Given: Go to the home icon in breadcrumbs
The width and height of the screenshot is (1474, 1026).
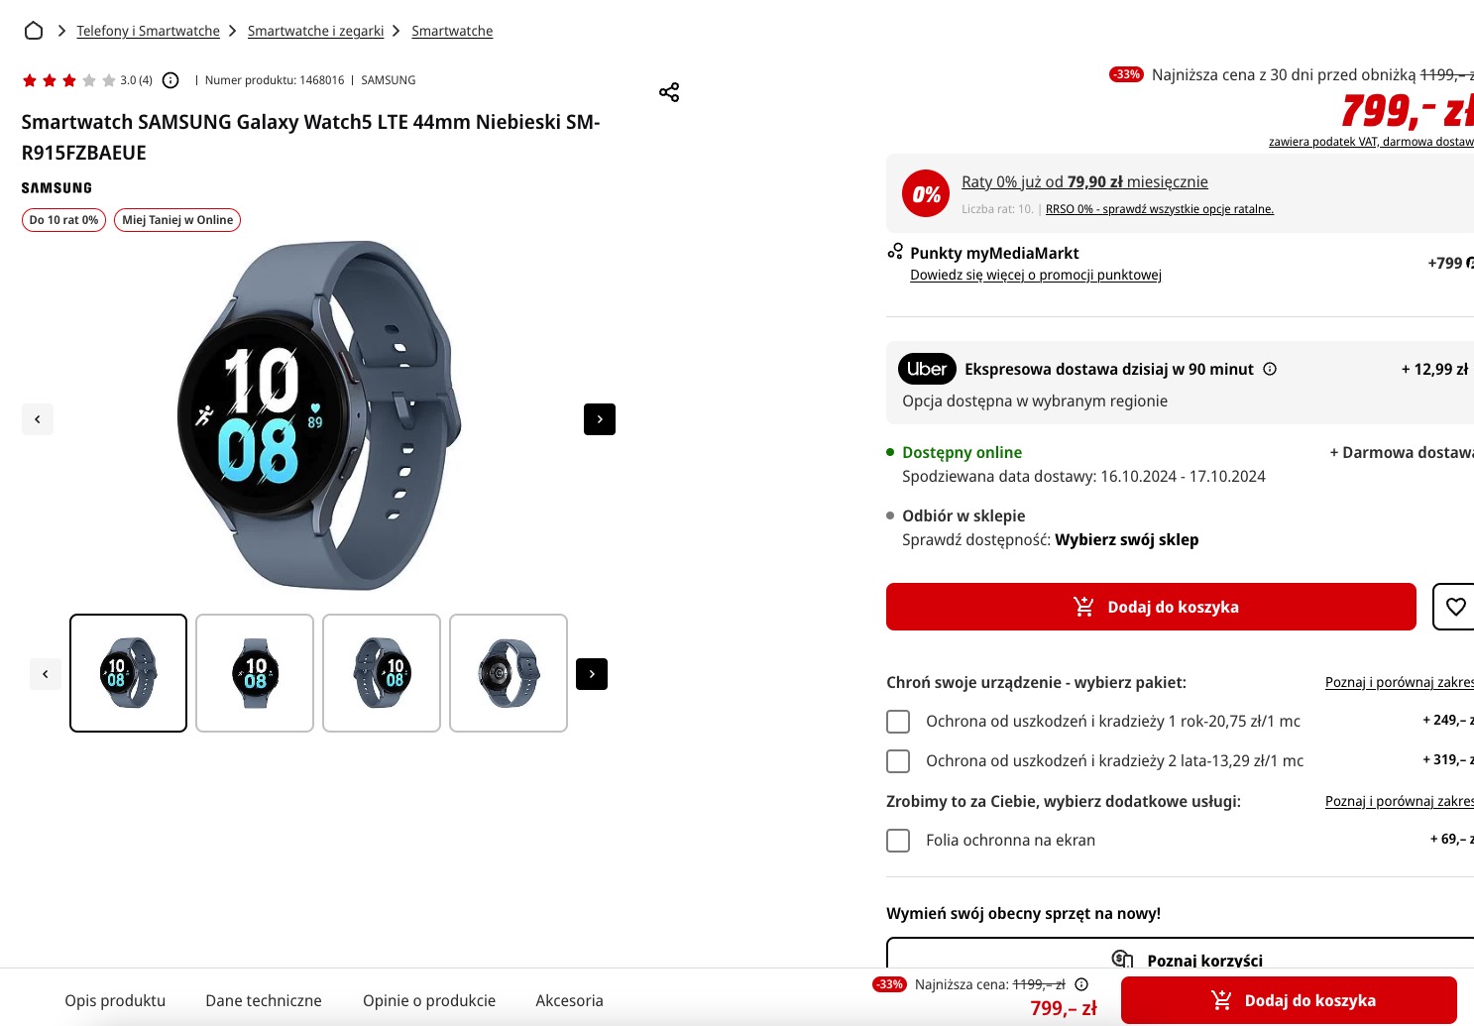Looking at the screenshot, I should pos(34,31).
